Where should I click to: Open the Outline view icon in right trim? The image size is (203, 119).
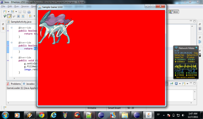[200, 42]
